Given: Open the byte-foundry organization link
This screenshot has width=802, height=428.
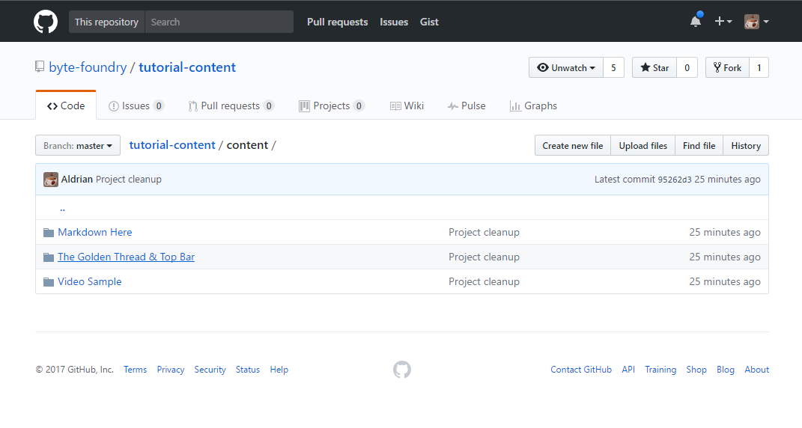Looking at the screenshot, I should click(x=88, y=67).
